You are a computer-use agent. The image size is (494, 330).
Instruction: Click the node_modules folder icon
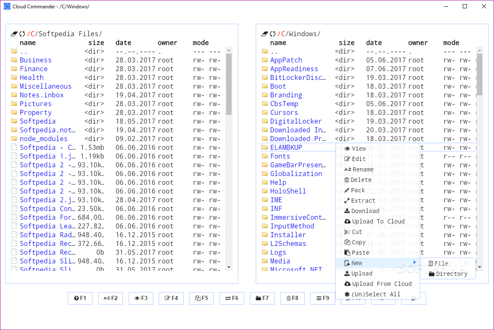click(x=14, y=139)
